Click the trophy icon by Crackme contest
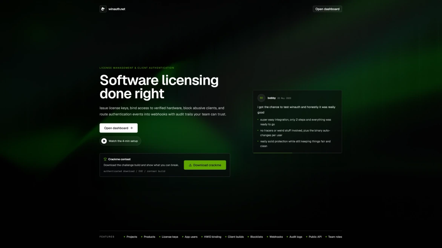 [x=105, y=159]
